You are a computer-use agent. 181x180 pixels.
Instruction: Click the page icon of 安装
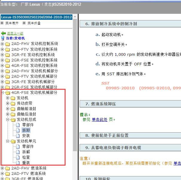tap(18, 136)
